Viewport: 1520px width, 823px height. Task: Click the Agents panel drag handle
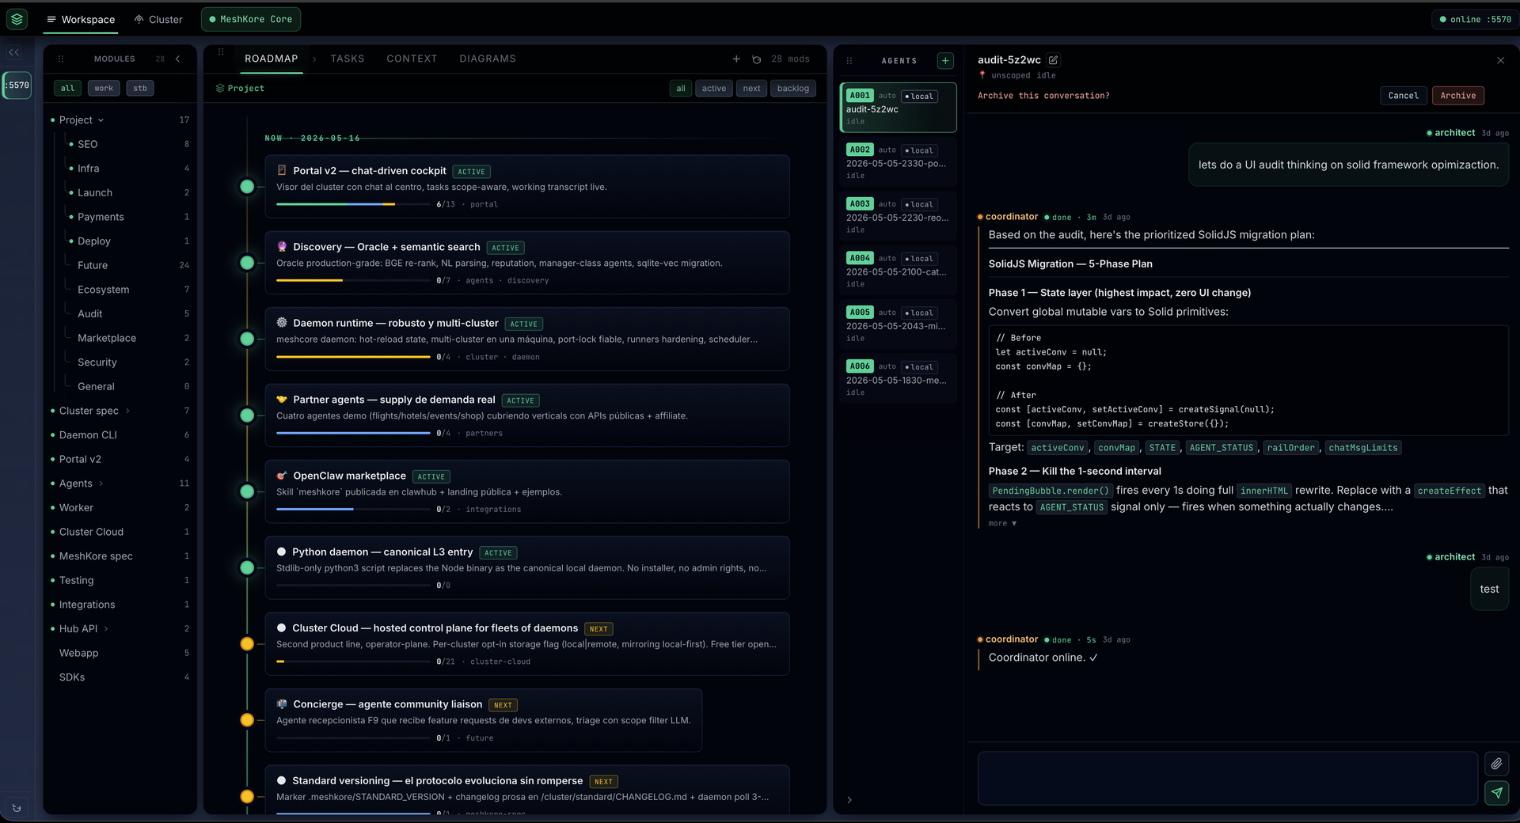click(849, 61)
